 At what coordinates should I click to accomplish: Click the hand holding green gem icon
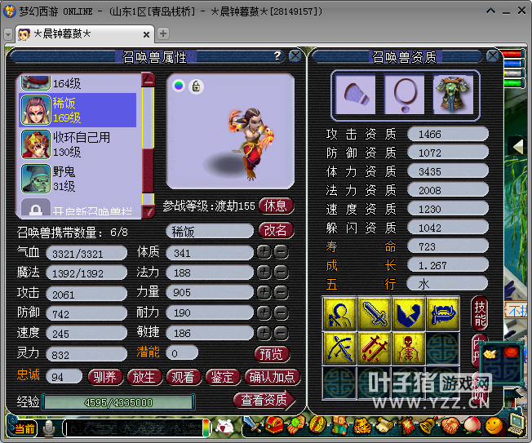click(x=296, y=425)
